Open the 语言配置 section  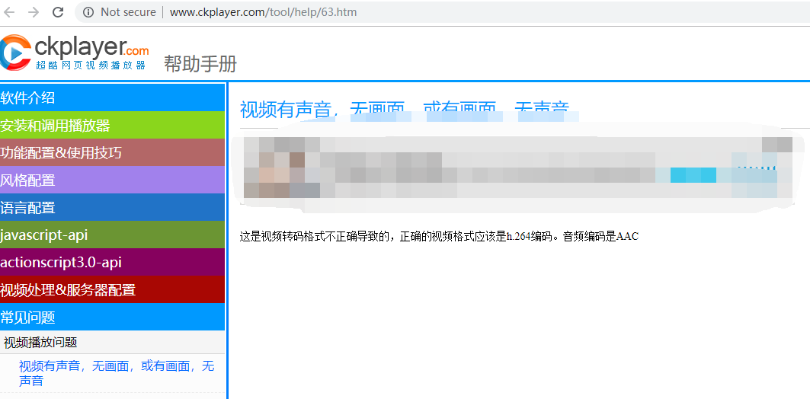113,207
